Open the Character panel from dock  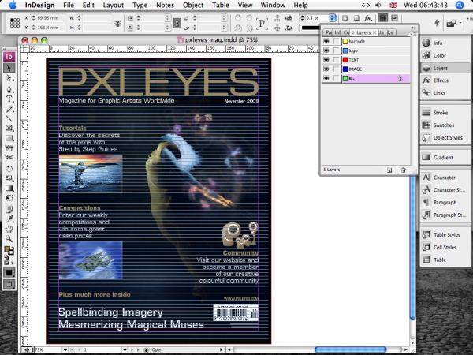point(445,177)
